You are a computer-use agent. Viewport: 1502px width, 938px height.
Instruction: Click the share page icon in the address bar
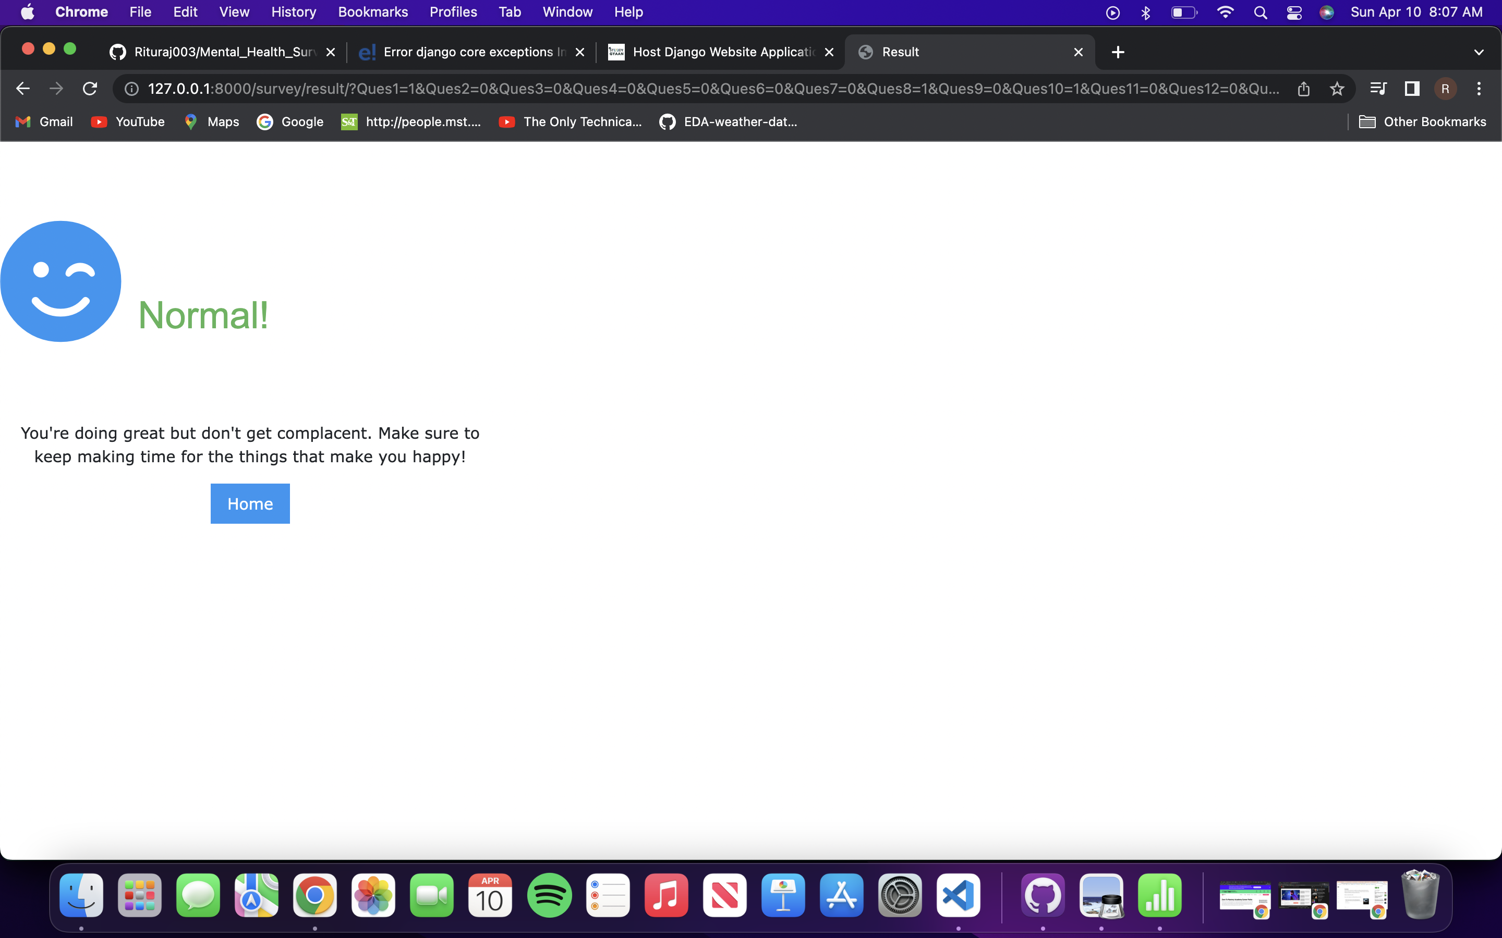click(1303, 89)
